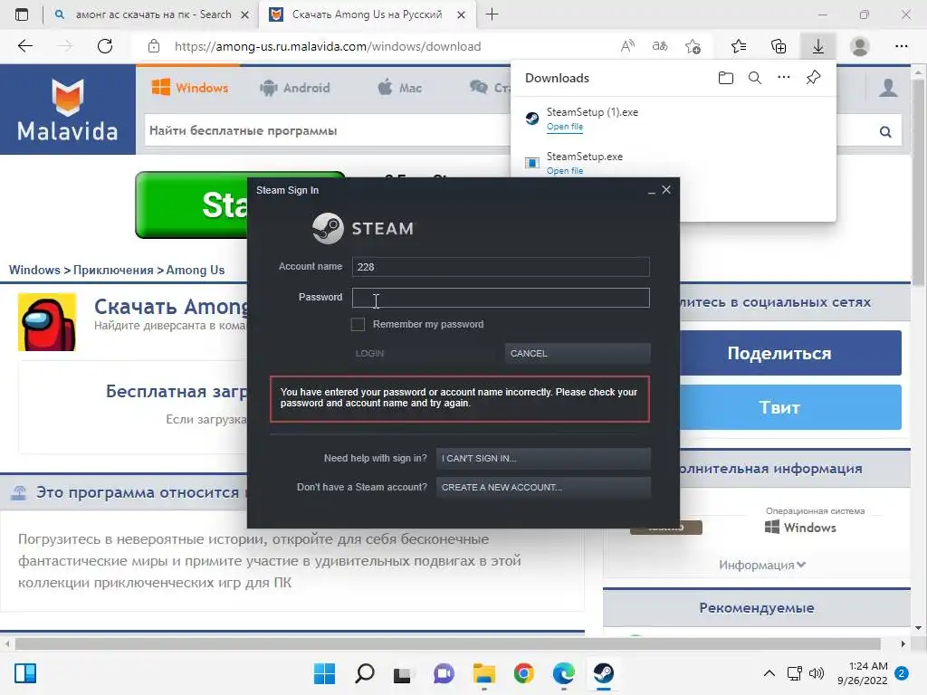The image size is (927, 695).
Task: Click the Edge back arrow
Action: (x=24, y=46)
